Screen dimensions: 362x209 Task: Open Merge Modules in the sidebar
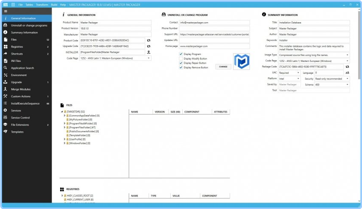pyautogui.click(x=27, y=89)
